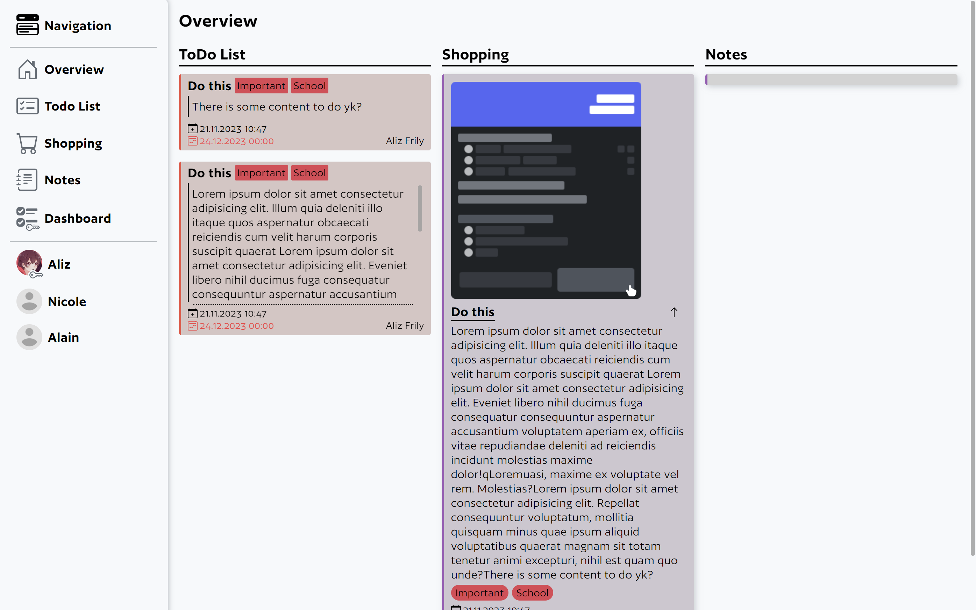Select the Dashboard sidebar icon
The width and height of the screenshot is (976, 610).
pos(27,217)
